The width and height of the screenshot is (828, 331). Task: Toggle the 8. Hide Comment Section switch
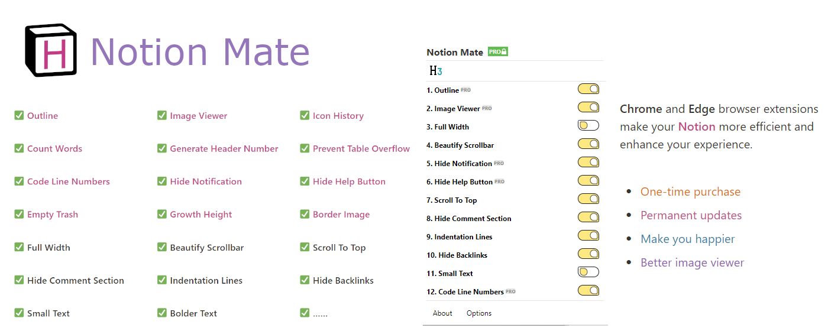[588, 217]
